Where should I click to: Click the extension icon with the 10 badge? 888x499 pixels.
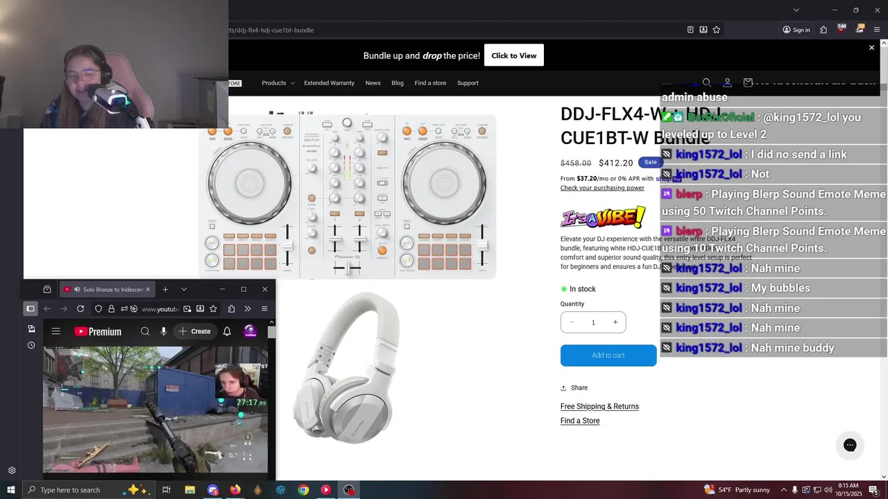[860, 29]
